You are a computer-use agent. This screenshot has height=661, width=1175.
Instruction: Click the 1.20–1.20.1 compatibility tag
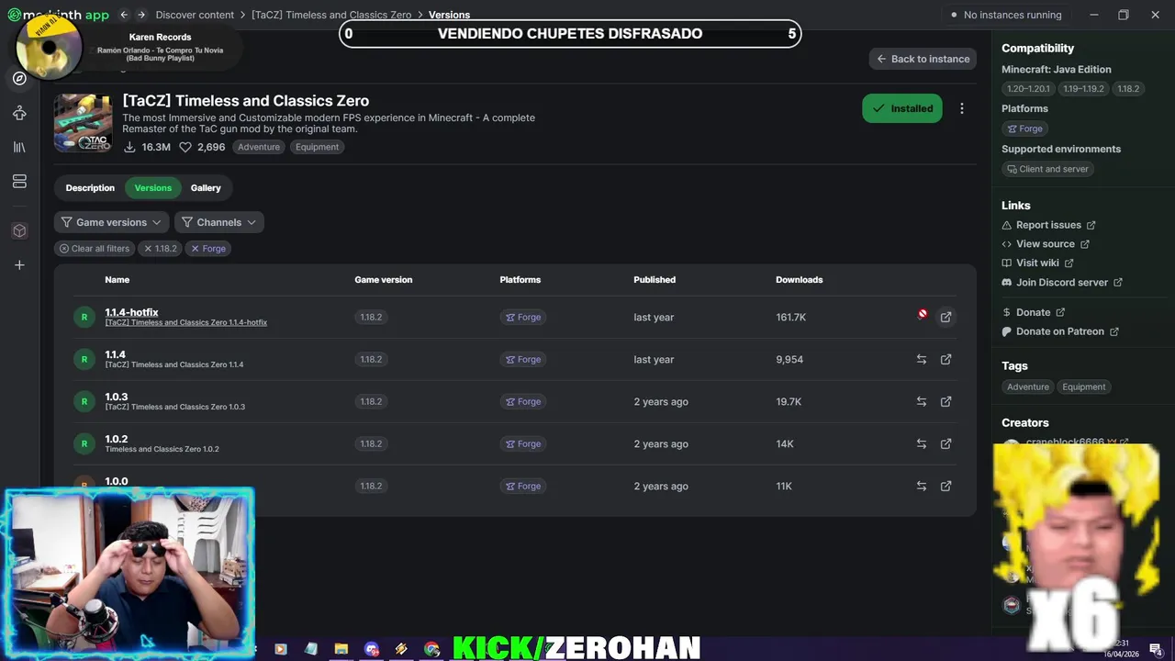tap(1028, 89)
